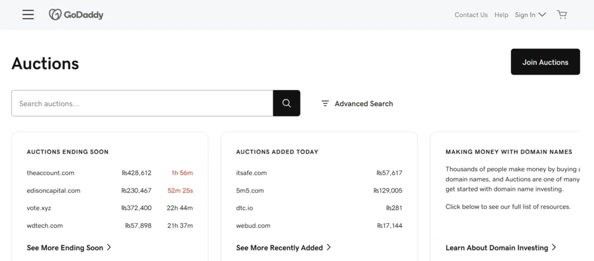Click the ₨230,467 price
This screenshot has height=261, width=594.
pos(136,191)
